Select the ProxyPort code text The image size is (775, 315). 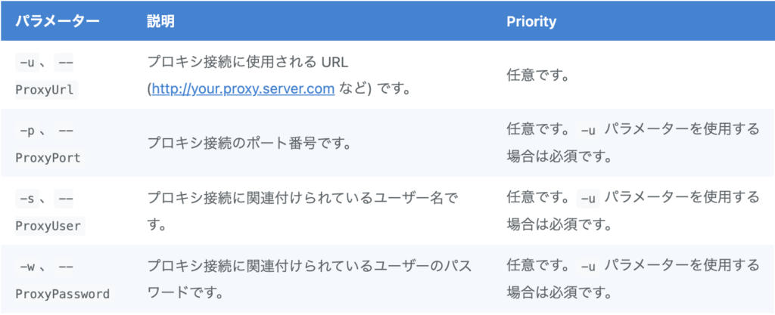point(50,158)
